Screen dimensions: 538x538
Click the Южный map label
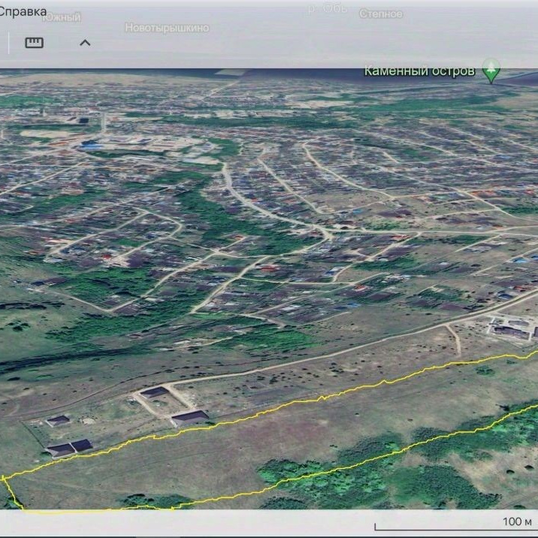click(x=62, y=16)
